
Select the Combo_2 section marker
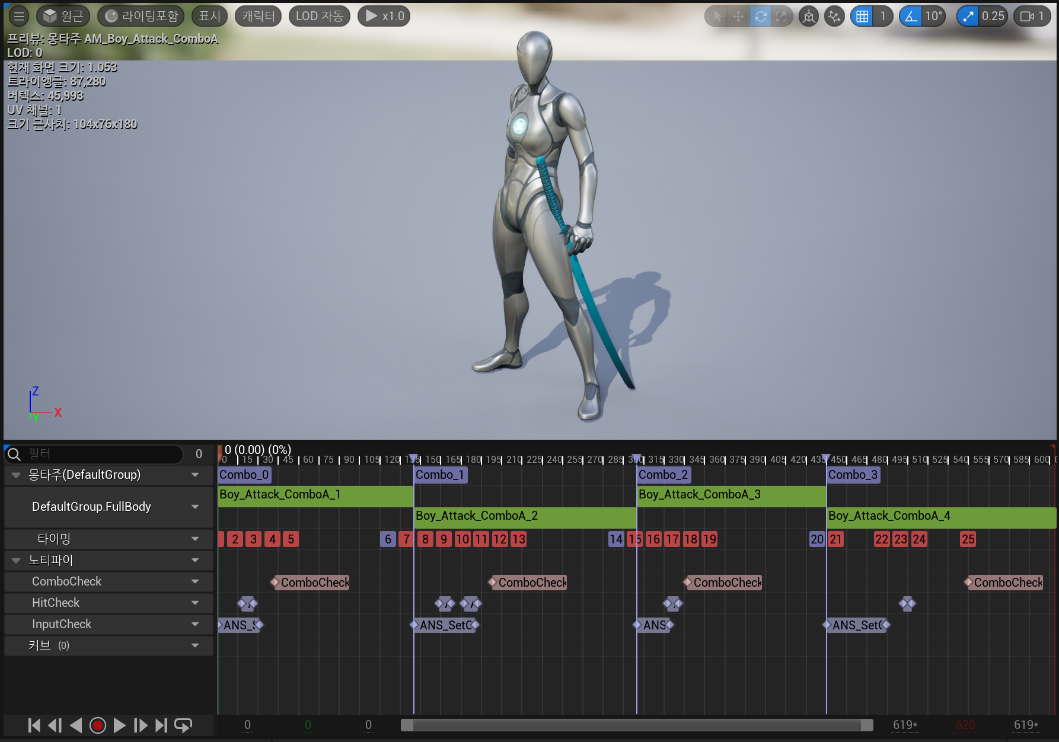(x=663, y=475)
